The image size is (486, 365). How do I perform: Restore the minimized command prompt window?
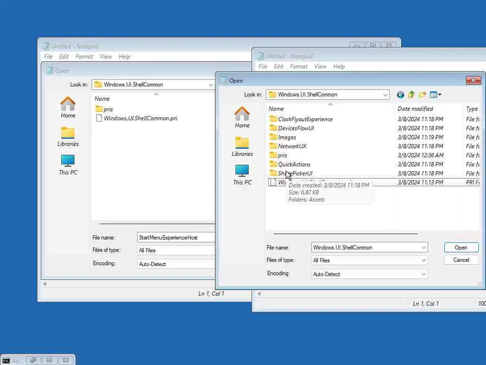click(x=33, y=360)
